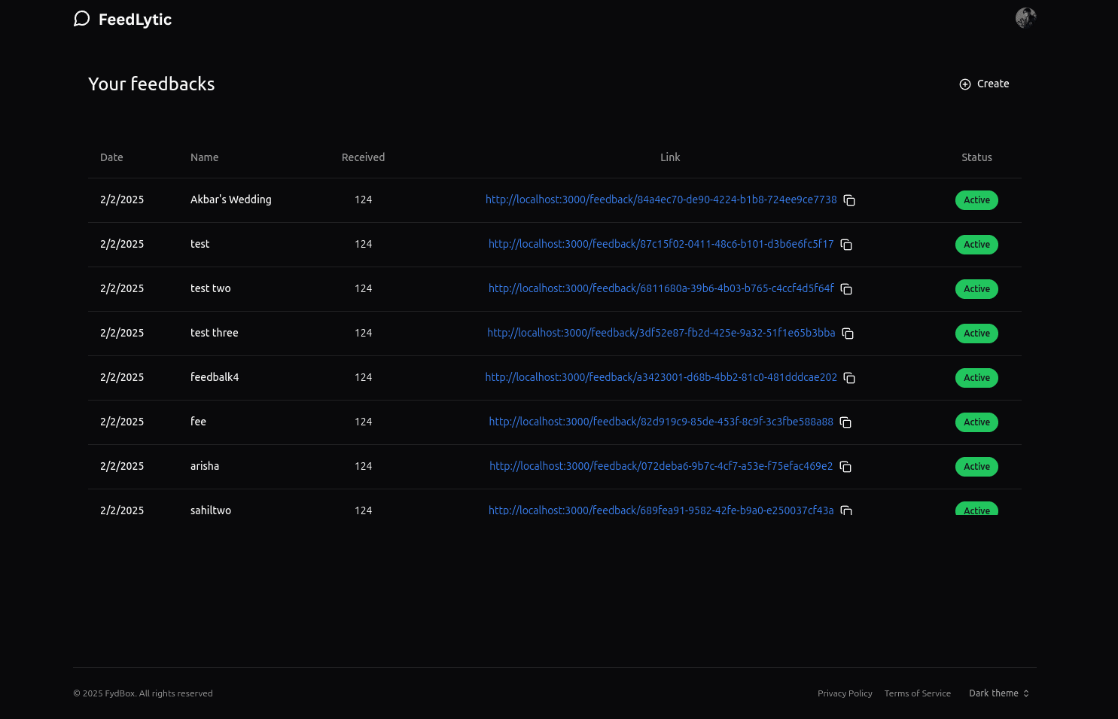This screenshot has height=719, width=1118.
Task: Open the Dark theme selector
Action: click(x=999, y=693)
